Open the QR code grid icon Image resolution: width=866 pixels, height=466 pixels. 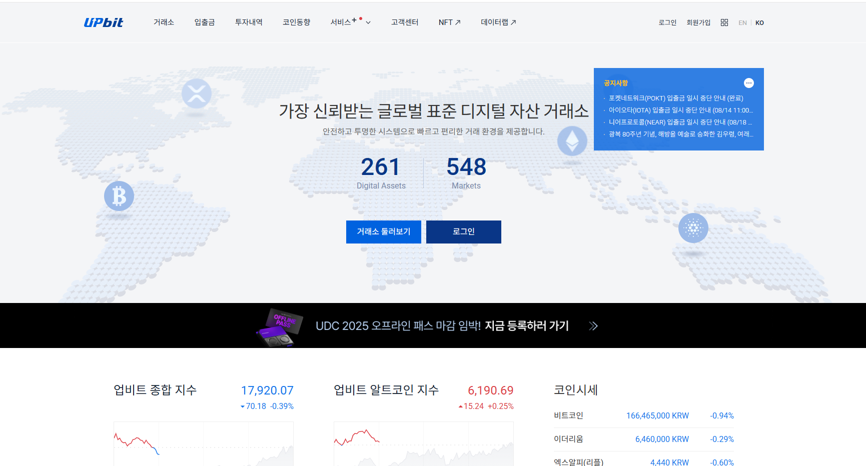pyautogui.click(x=724, y=22)
